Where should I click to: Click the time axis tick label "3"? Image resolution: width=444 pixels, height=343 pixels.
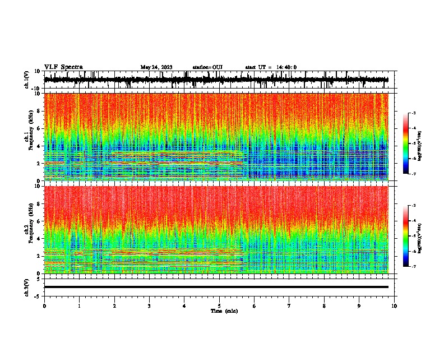[x=149, y=306]
